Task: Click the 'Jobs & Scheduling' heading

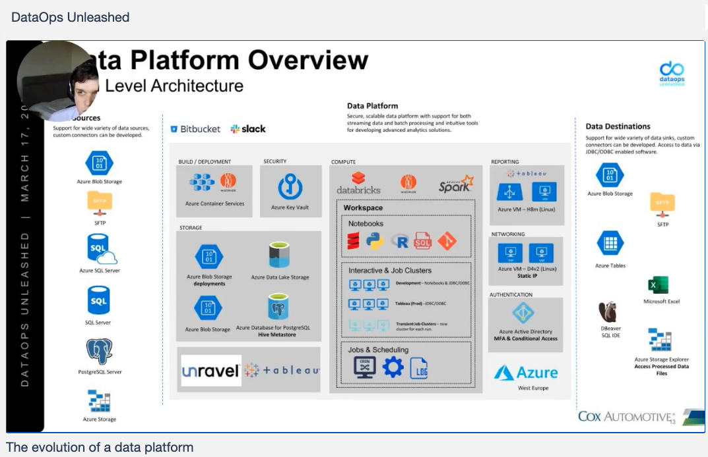Action: pyautogui.click(x=378, y=350)
